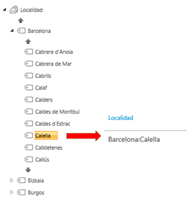Click the down arrow below Callús
Viewport: 190px width, 198px height.
[28, 170]
